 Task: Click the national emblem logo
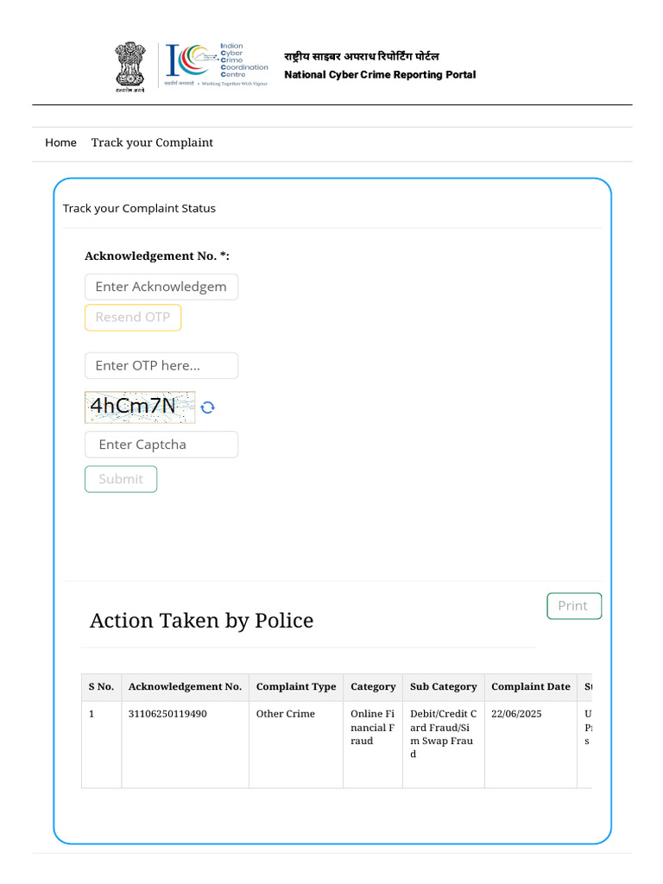tap(130, 66)
